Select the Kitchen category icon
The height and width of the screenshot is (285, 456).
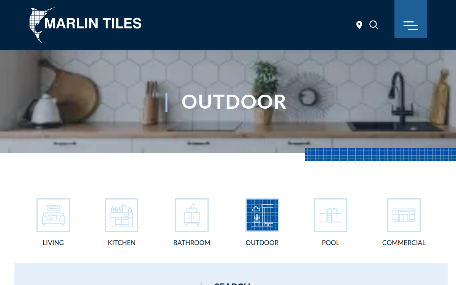[122, 215]
